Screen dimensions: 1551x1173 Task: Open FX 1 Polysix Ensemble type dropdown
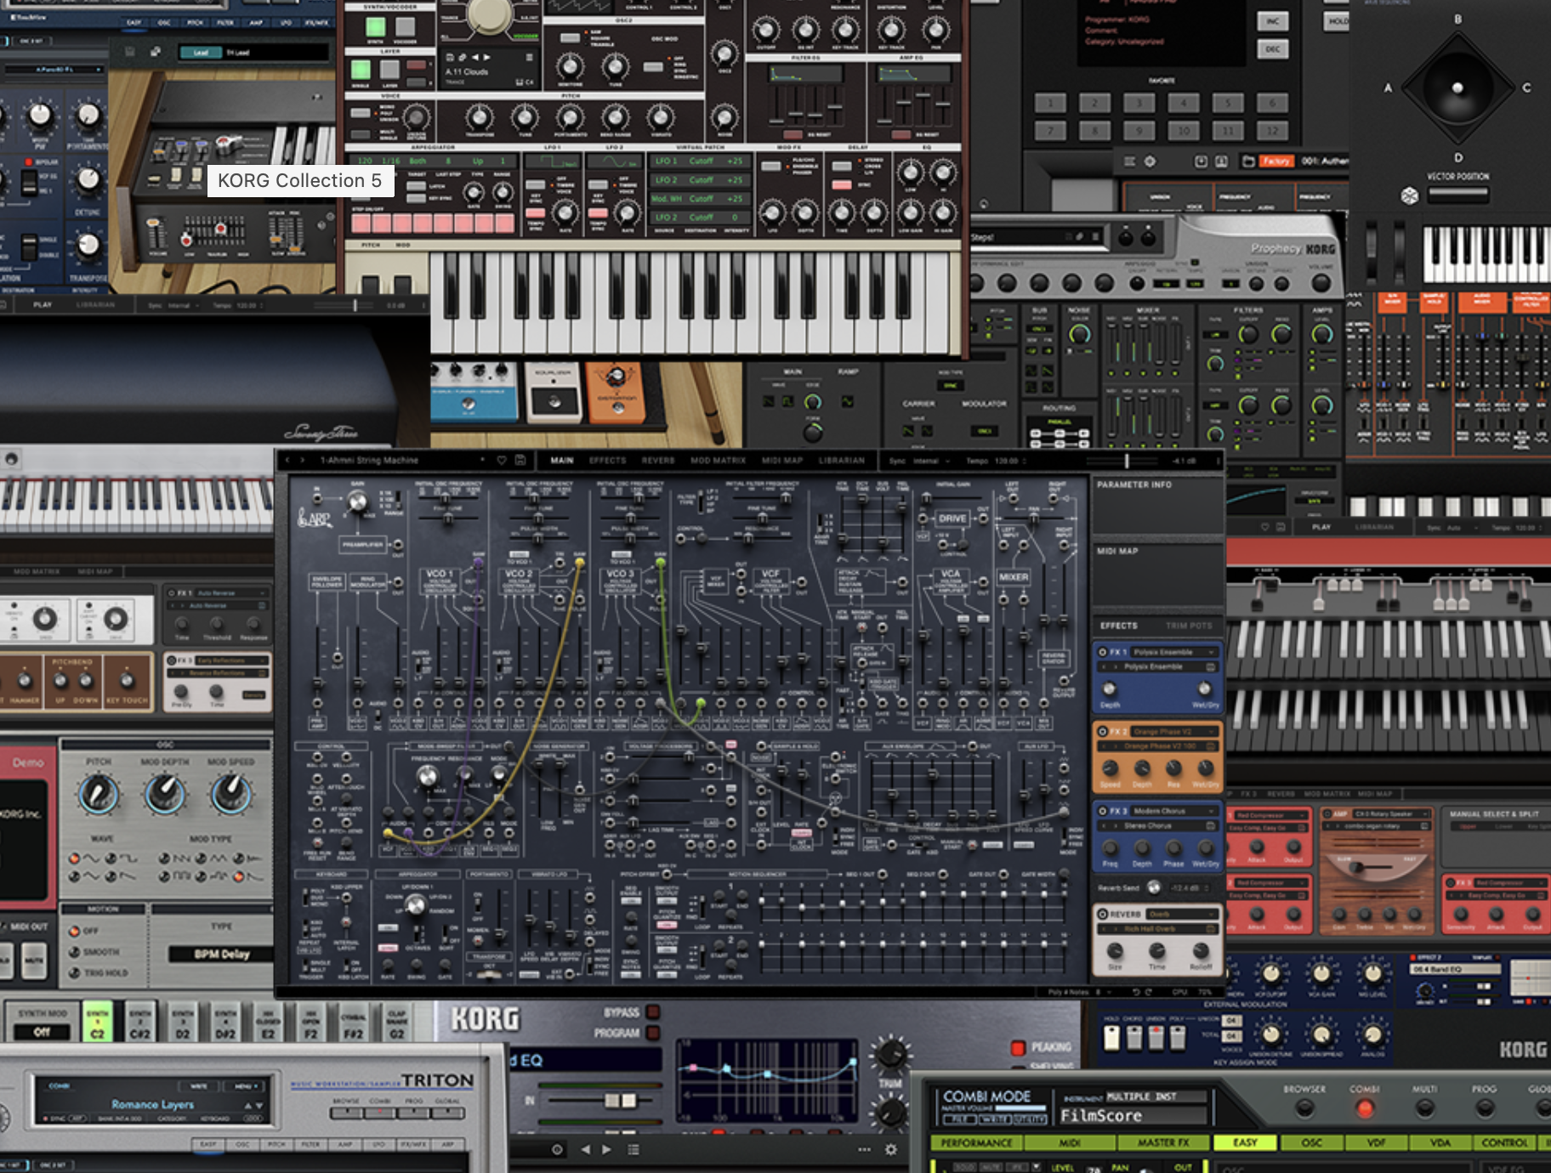[1173, 652]
